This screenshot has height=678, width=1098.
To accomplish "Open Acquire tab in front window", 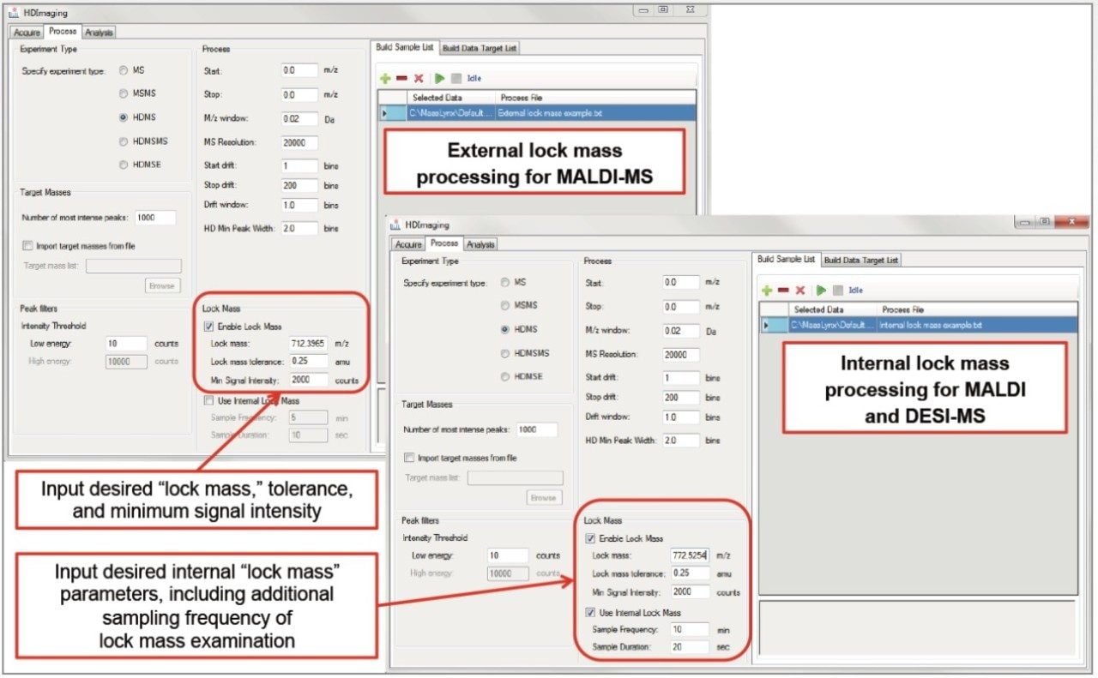I will pos(408,244).
